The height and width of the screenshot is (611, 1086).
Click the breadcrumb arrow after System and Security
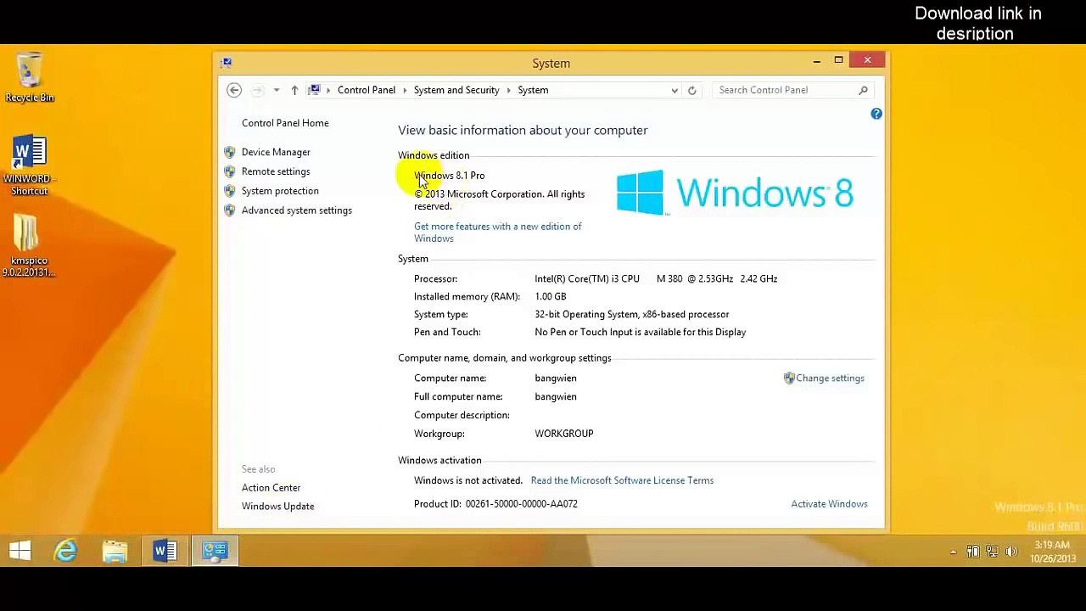click(x=508, y=90)
